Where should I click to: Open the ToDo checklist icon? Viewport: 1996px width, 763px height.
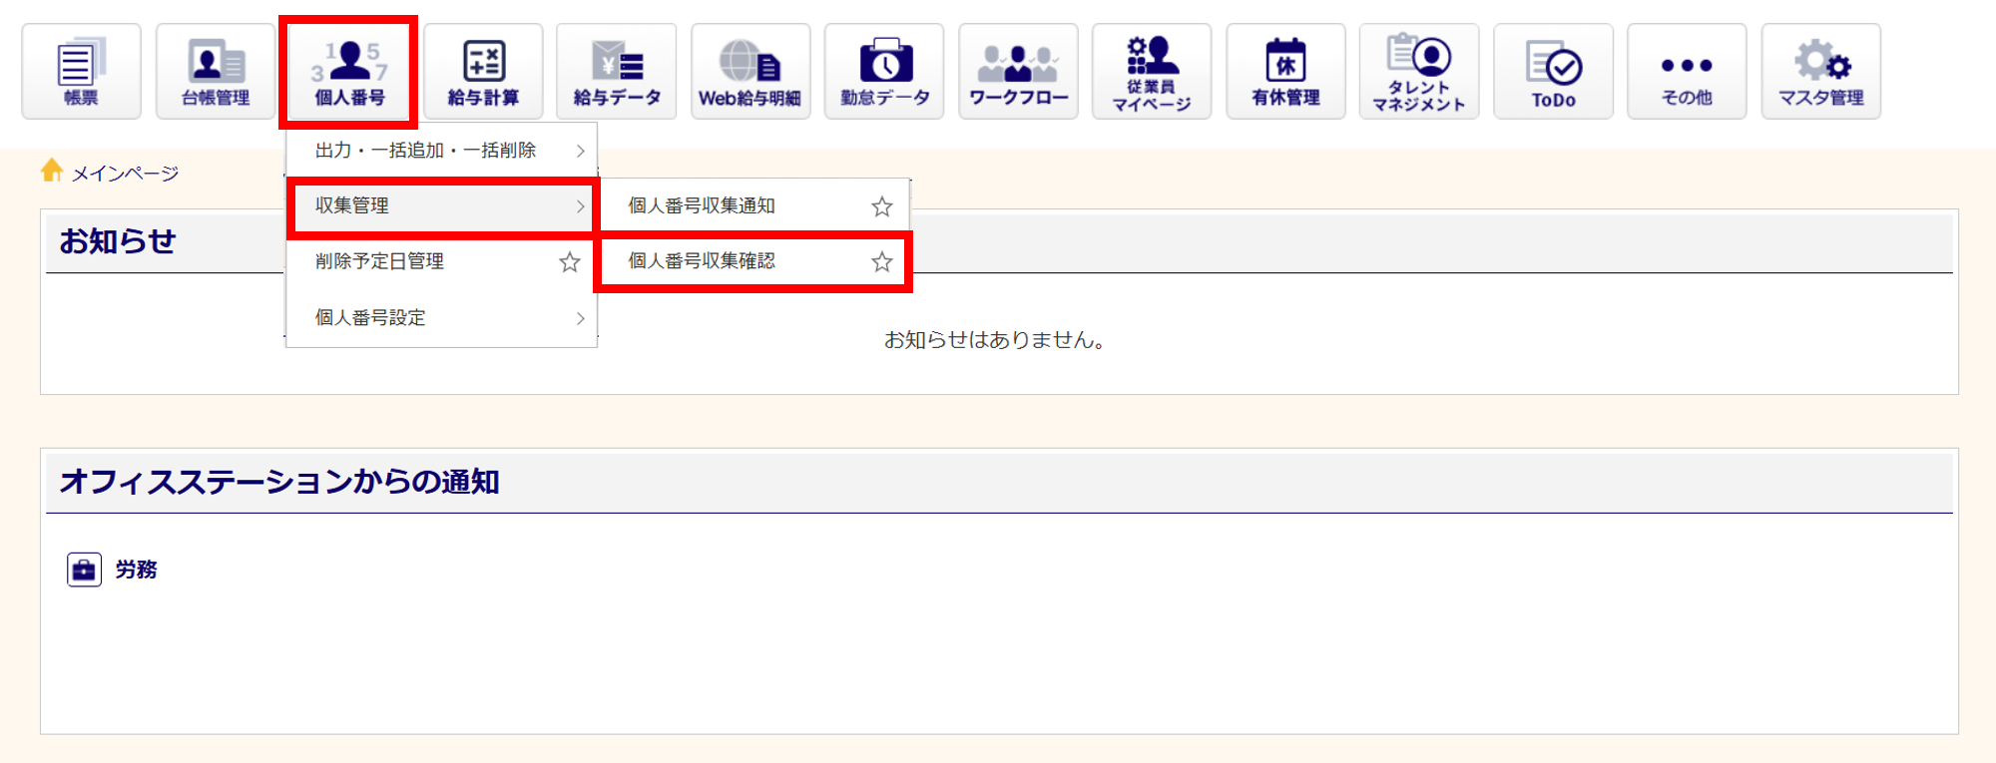click(x=1553, y=72)
